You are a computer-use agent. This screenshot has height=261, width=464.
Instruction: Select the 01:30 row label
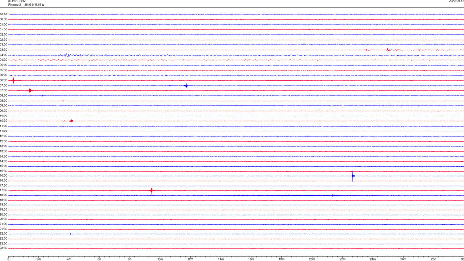click(4, 29)
